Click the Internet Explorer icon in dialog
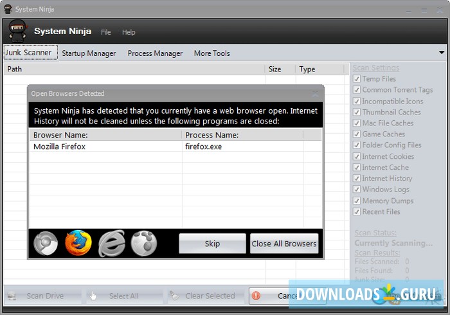 pos(111,243)
